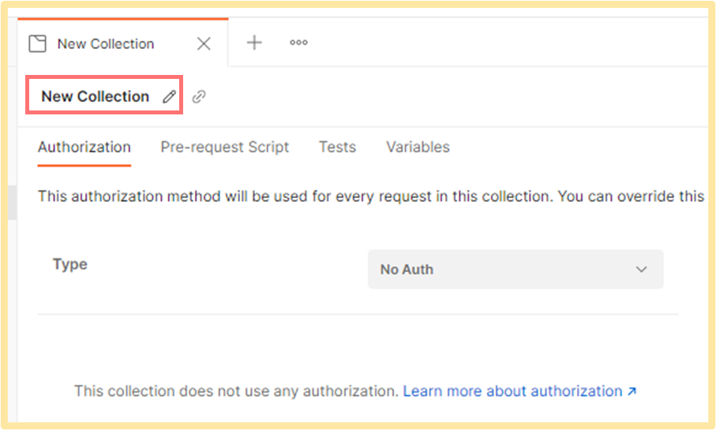This screenshot has height=430, width=716.
Task: Copy collection link via chain icon
Action: coord(199,96)
